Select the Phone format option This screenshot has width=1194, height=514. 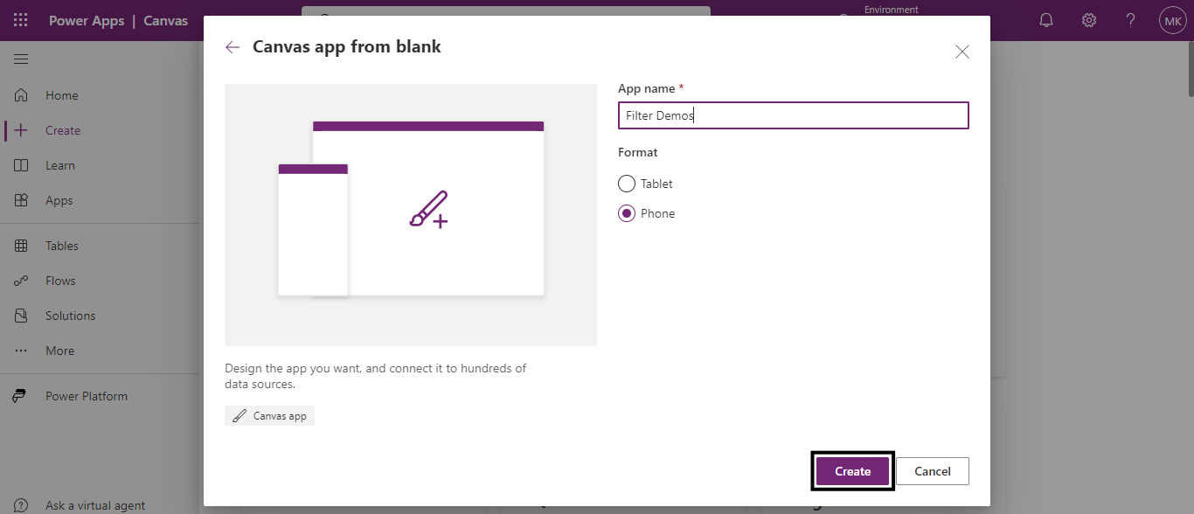[x=627, y=213]
